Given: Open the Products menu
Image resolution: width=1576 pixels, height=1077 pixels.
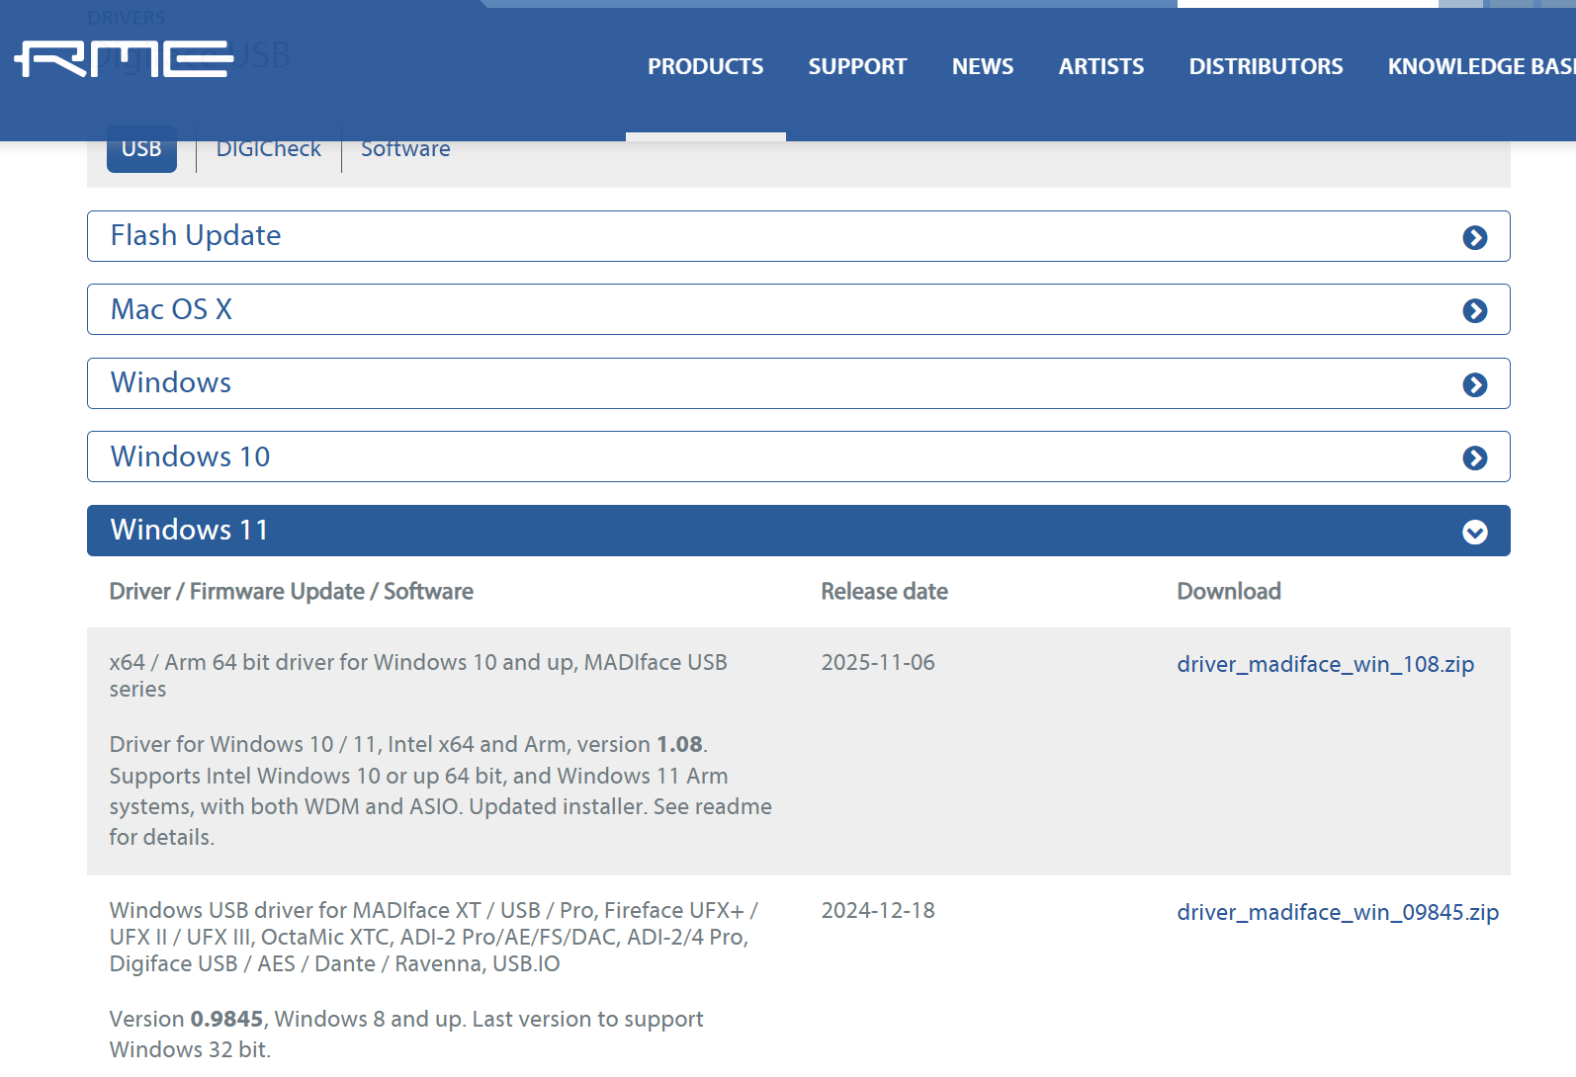Looking at the screenshot, I should 705,66.
